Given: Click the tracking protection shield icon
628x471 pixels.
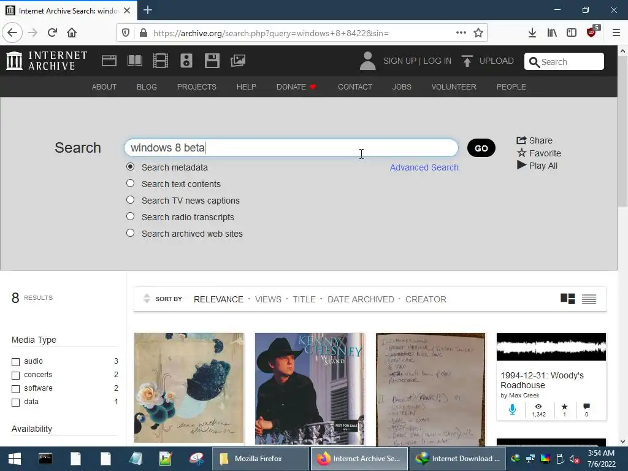Looking at the screenshot, I should (x=126, y=33).
